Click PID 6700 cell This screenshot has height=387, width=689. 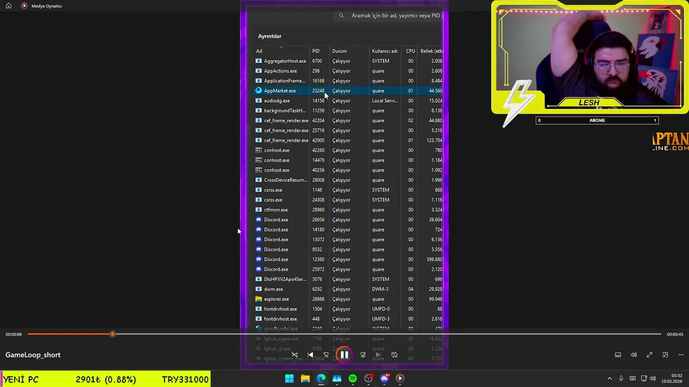[317, 61]
